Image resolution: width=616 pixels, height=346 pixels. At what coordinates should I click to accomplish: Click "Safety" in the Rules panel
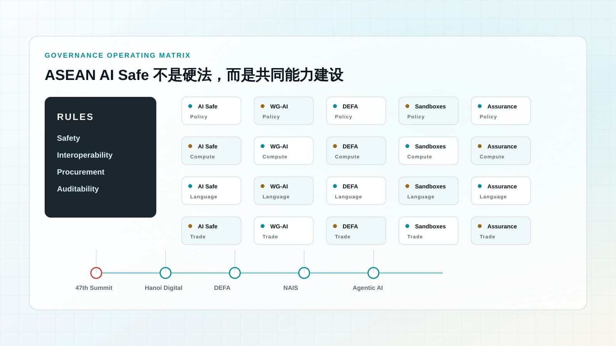69,138
